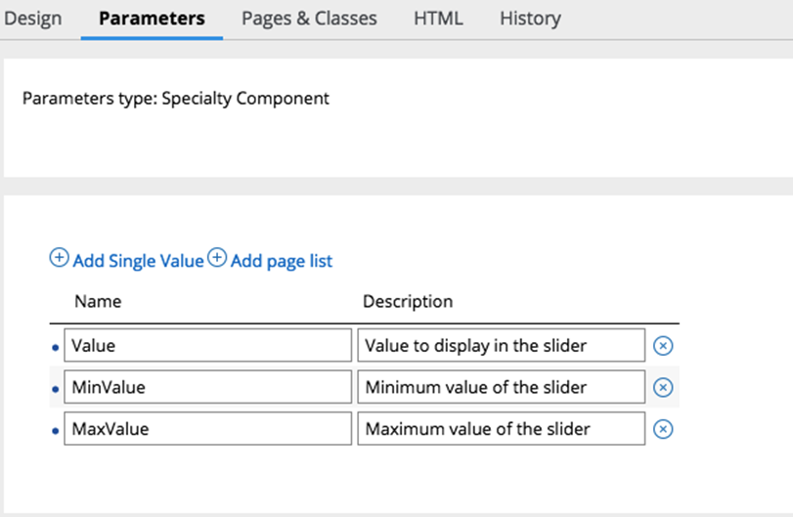This screenshot has height=517, width=793.
Task: Select the bullet handle beside Value row
Action: tap(56, 348)
